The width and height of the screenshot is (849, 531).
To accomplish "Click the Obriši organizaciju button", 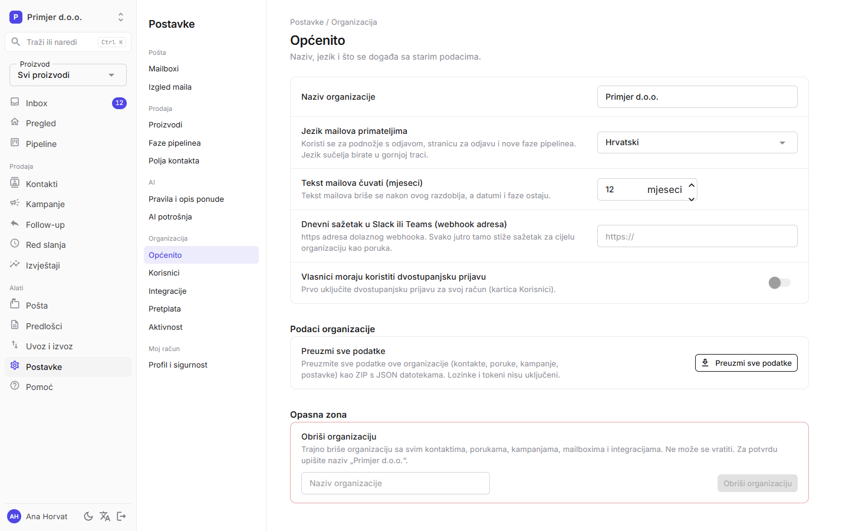I will click(758, 483).
